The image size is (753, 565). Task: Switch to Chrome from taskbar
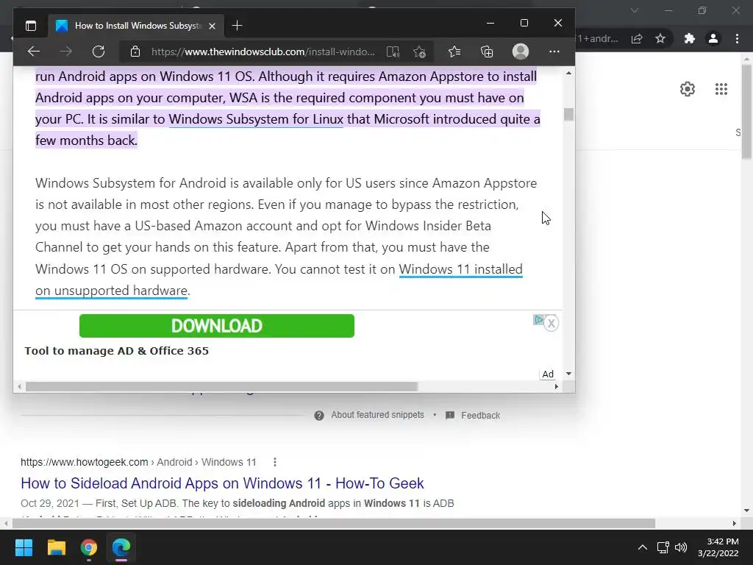89,547
